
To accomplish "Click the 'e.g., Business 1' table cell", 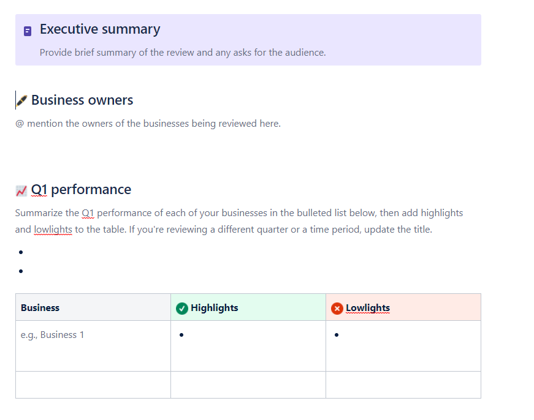I will click(93, 346).
